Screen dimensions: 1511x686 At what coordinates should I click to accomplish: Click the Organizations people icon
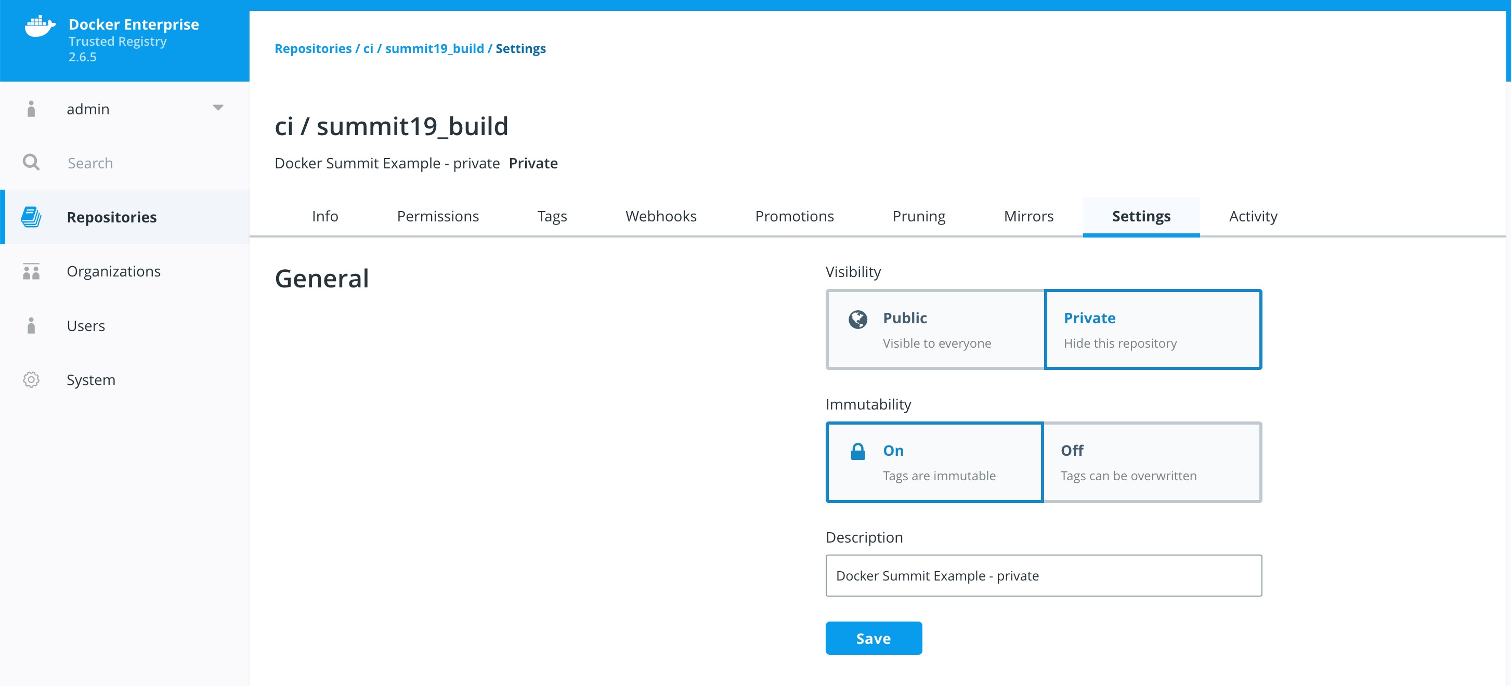tap(31, 271)
